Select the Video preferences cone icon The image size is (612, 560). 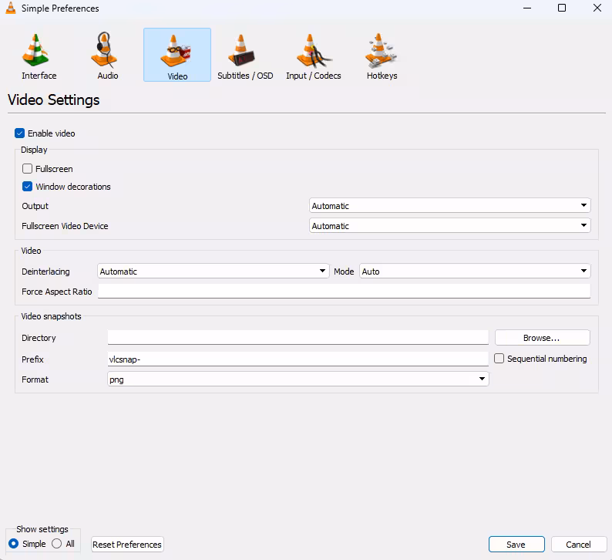(x=177, y=55)
